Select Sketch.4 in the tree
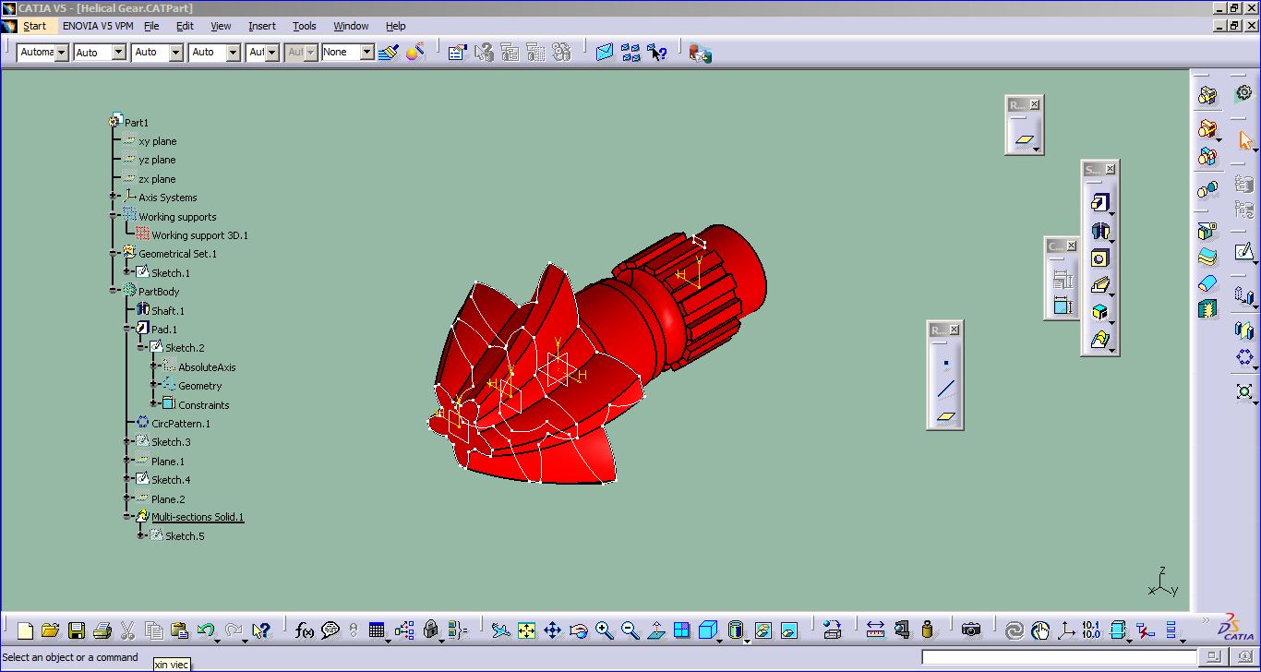 [171, 480]
